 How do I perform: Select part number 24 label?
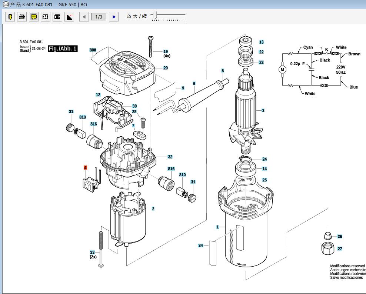click(264, 159)
